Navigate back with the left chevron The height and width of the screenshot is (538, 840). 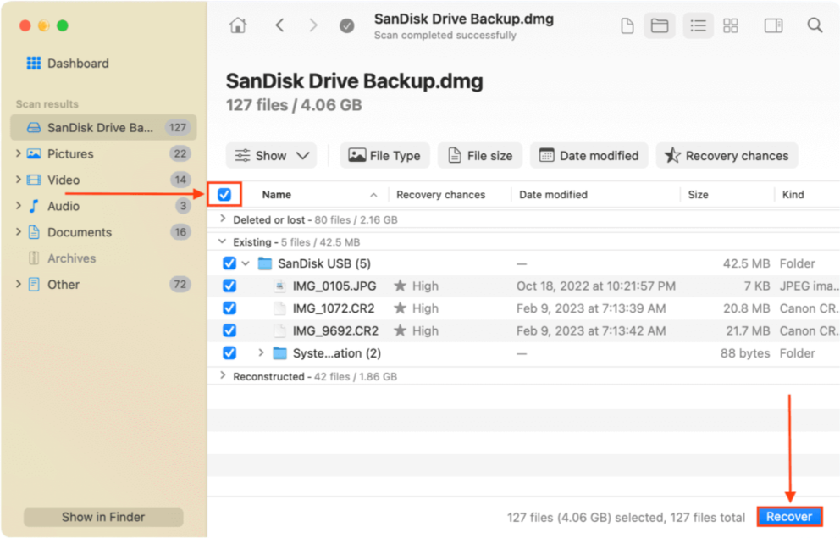[280, 25]
